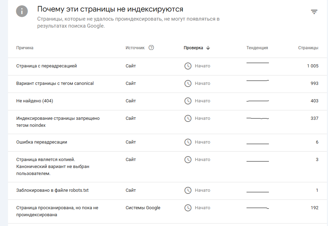
Task: Click clock icon in Не найдено (404) row
Action: pos(188,101)
